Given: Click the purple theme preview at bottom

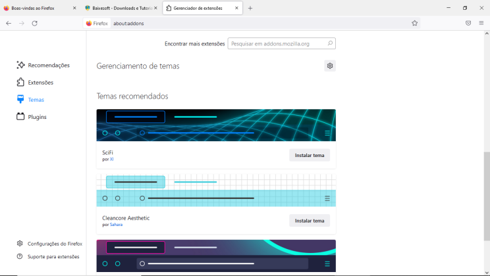Looking at the screenshot, I should (x=216, y=256).
